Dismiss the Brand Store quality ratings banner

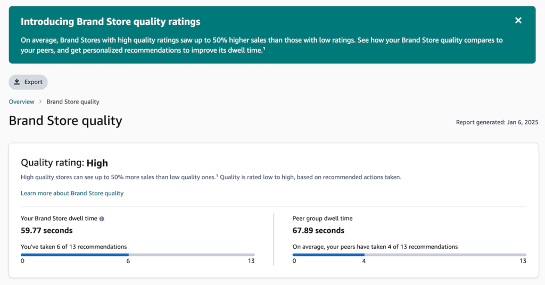(x=518, y=21)
